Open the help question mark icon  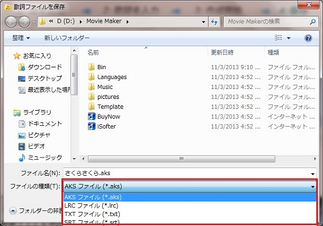click(308, 38)
